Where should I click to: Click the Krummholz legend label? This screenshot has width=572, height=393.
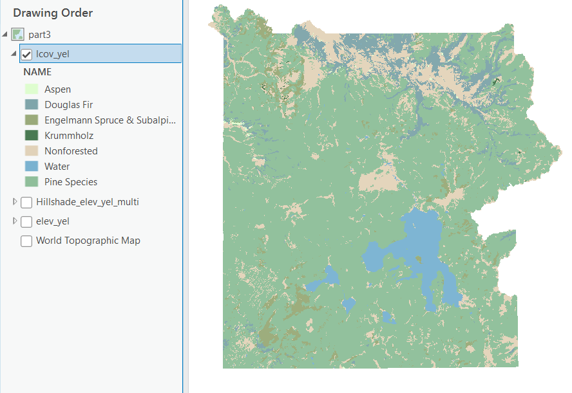[69, 136]
